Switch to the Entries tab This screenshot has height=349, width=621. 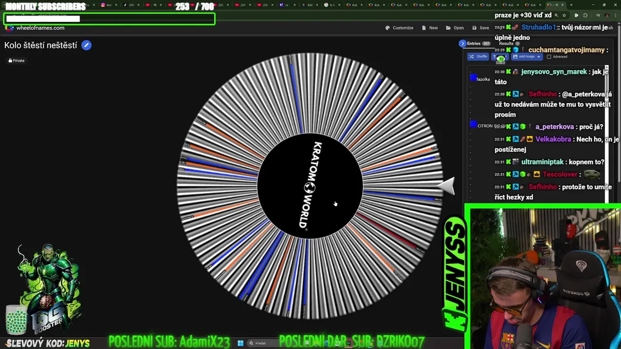coord(478,44)
